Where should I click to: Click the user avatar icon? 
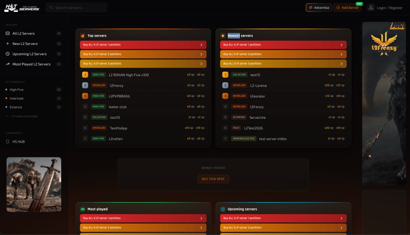click(371, 8)
